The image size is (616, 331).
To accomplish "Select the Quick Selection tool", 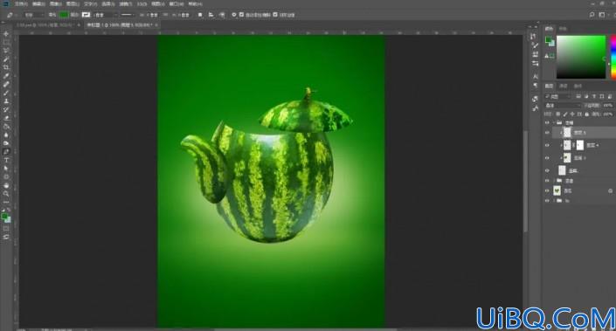I will coord(6,59).
